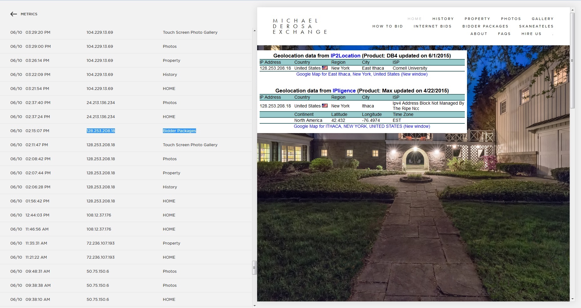Viewport: 581px width, 308px height.
Task: Click latitude value 42.432
Action: tap(338, 120)
